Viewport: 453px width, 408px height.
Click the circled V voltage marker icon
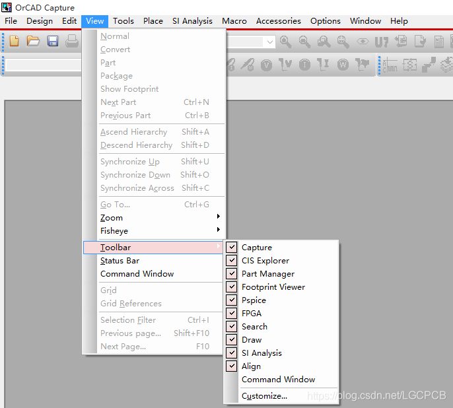click(x=266, y=65)
